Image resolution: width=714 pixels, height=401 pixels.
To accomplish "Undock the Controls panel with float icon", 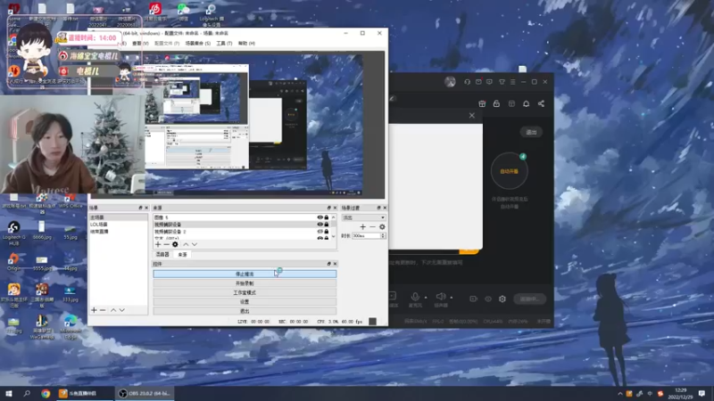I will click(x=328, y=264).
